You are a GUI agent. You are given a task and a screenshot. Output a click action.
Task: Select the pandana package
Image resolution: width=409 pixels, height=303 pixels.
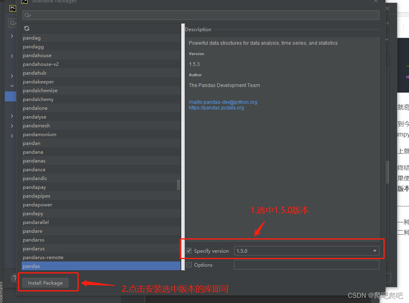click(101, 152)
